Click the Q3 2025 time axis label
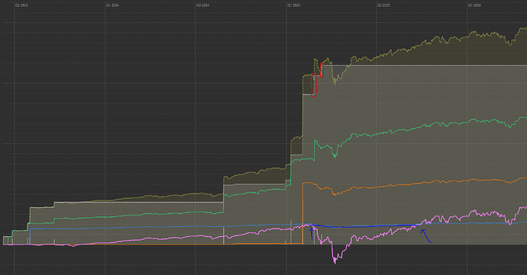This screenshot has height=275, width=527. tap(383, 5)
